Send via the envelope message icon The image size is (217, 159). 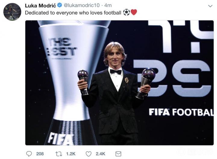pos(118,154)
